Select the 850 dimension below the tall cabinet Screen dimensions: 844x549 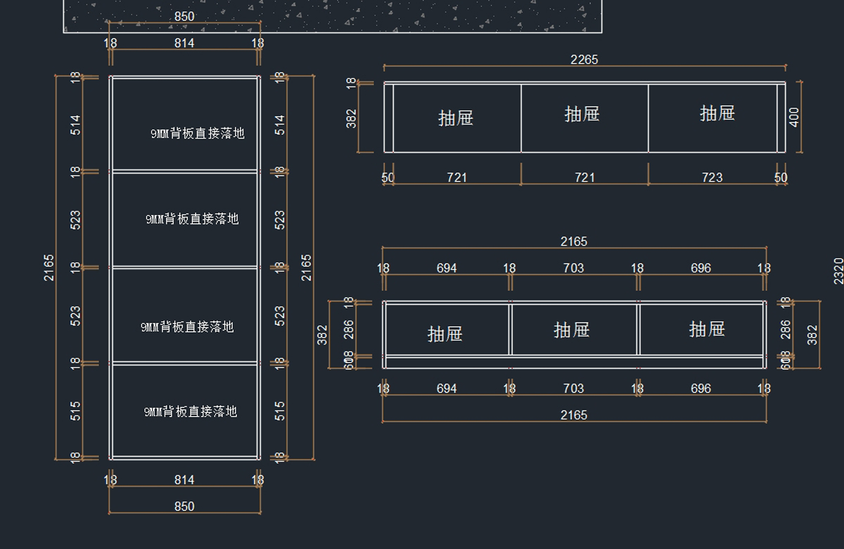pyautogui.click(x=184, y=506)
